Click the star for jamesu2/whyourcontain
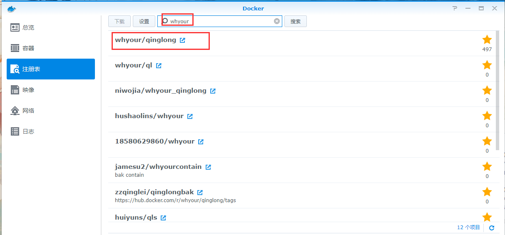505x235 pixels. pos(487,167)
